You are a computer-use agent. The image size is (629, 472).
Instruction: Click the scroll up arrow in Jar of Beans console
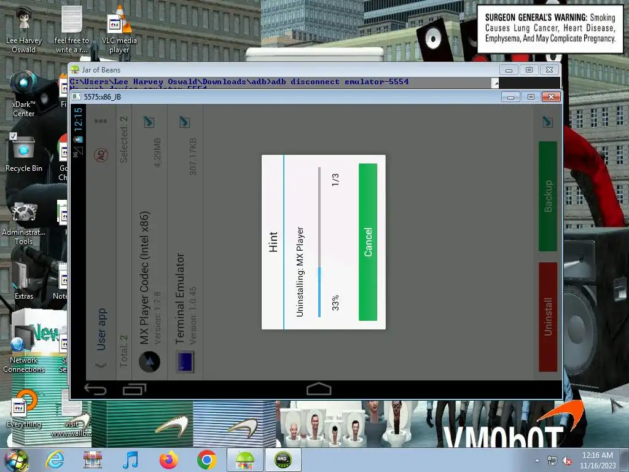(x=496, y=83)
